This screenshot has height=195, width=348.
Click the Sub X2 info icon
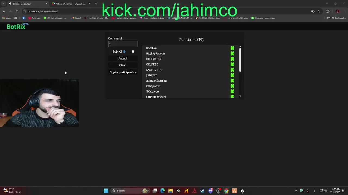point(124,51)
